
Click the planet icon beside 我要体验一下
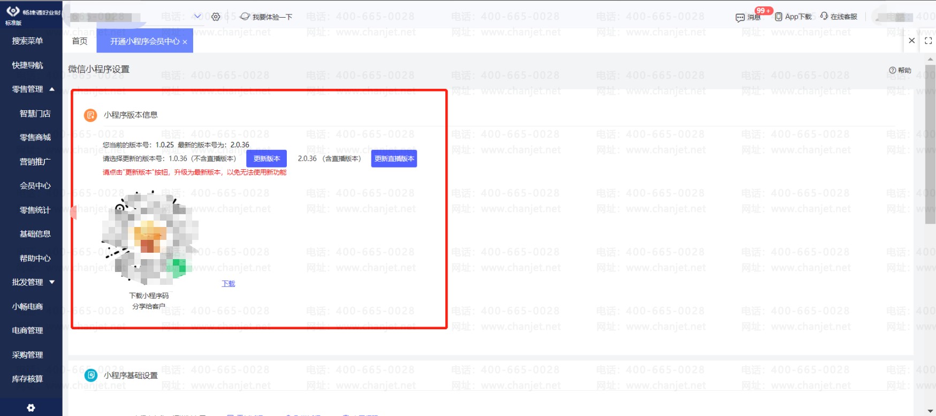tap(245, 17)
